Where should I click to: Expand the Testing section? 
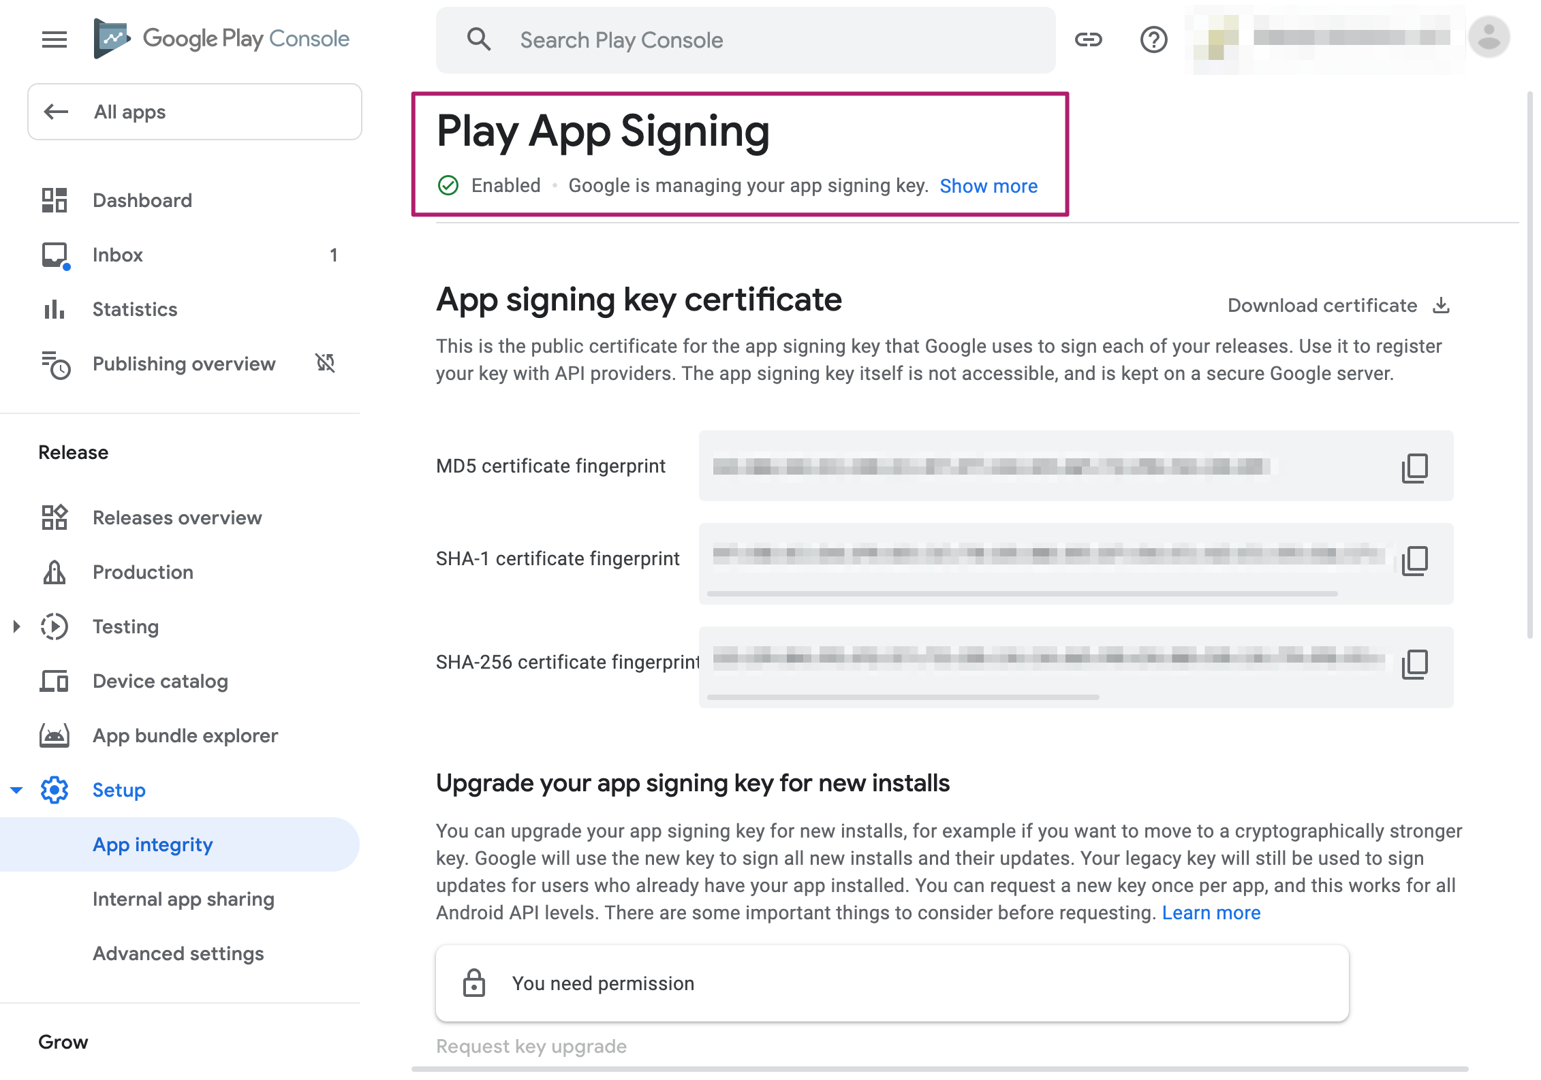click(16, 626)
